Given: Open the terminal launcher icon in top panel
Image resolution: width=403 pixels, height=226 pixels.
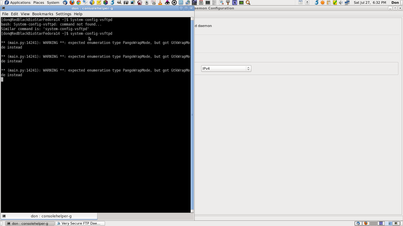Looking at the screenshot, I should click(x=208, y=3).
